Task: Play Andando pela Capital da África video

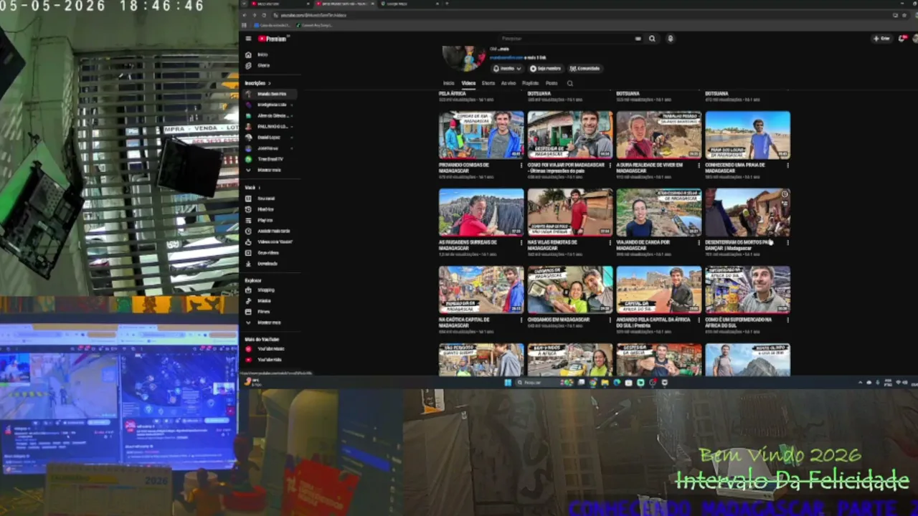Action: pyautogui.click(x=659, y=290)
